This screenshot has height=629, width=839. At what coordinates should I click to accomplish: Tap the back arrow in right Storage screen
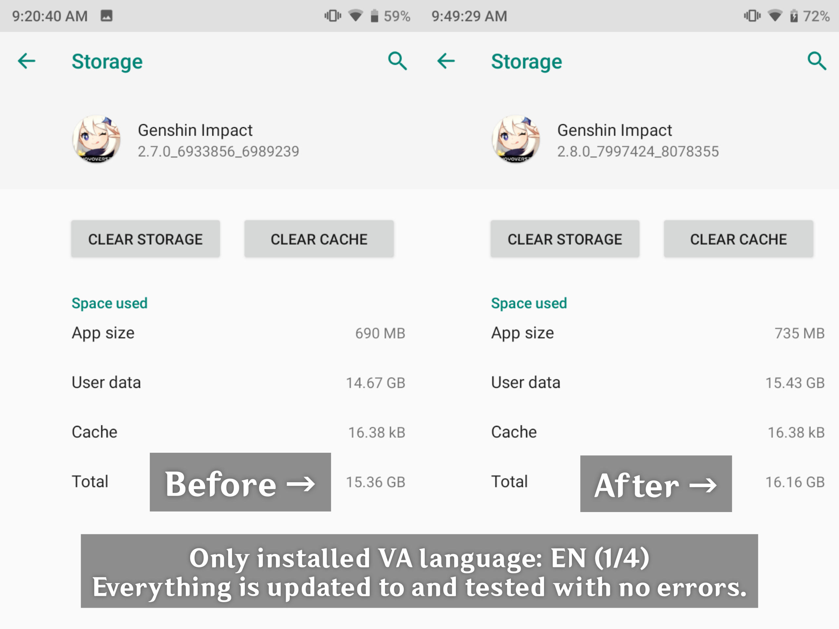point(446,61)
